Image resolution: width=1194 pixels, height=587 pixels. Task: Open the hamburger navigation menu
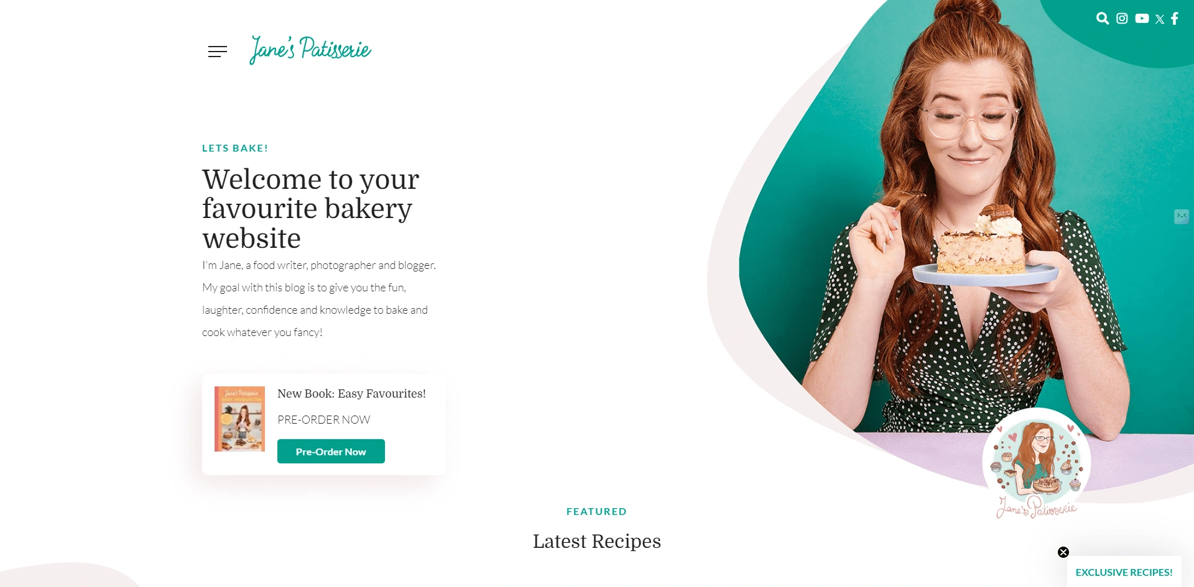[x=217, y=52]
